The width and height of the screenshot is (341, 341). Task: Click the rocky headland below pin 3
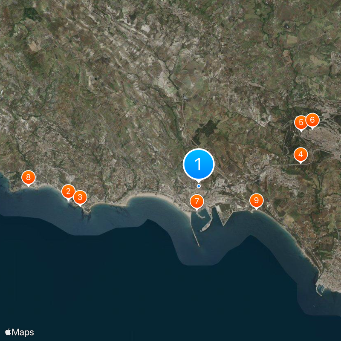[86, 214]
